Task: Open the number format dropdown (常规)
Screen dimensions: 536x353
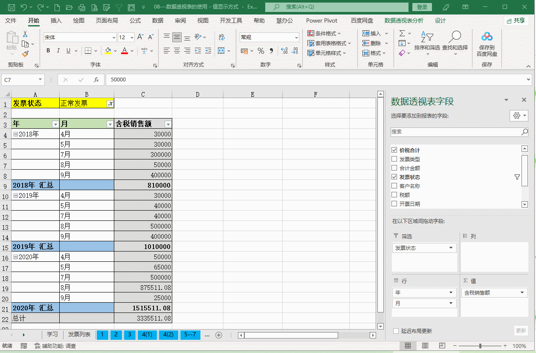Action: coord(296,38)
